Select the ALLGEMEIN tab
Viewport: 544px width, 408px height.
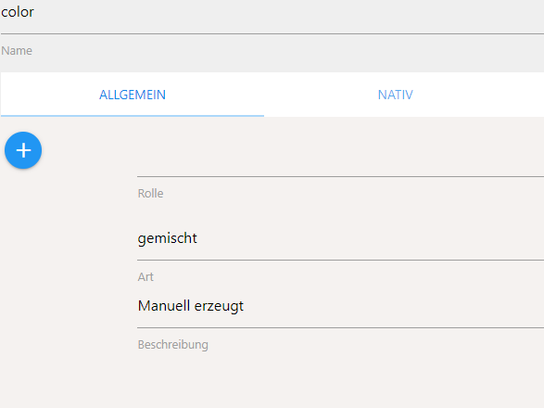tap(133, 95)
